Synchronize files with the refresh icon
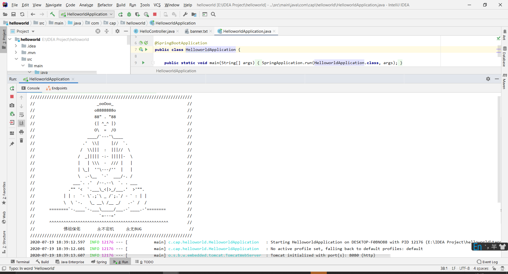Screen dimensions: 508x274 click(22, 14)
